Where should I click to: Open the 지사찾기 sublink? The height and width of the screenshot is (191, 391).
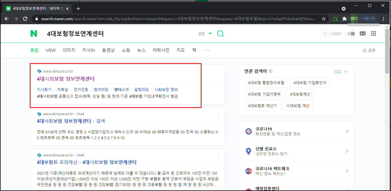(44, 89)
